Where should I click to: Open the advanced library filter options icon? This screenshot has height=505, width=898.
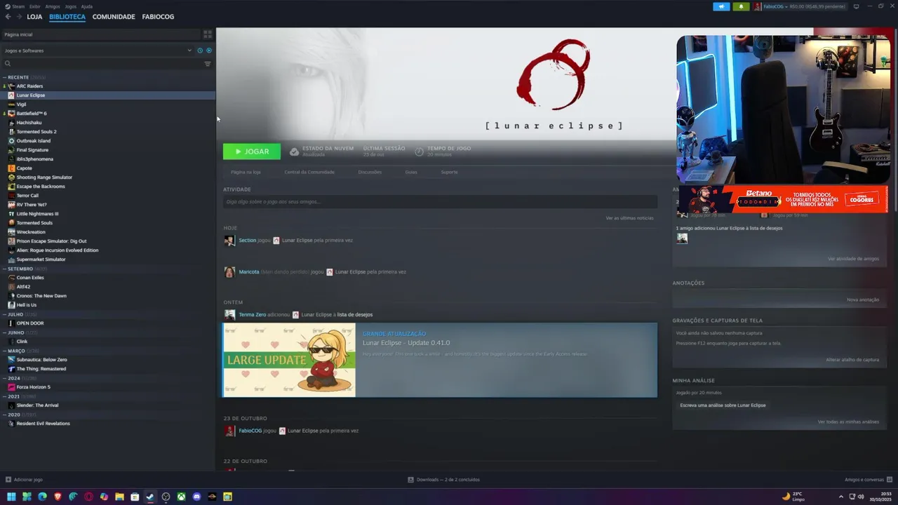tap(208, 64)
